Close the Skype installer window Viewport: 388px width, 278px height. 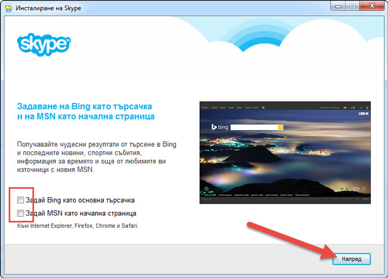(372, 6)
